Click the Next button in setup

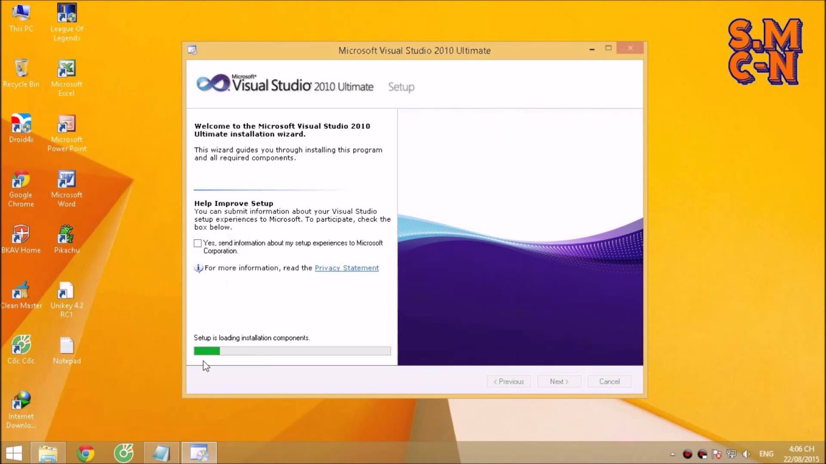coord(559,382)
